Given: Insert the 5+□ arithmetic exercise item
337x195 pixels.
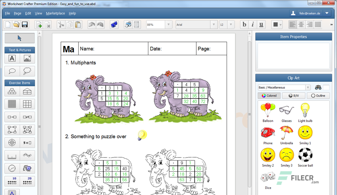Looking at the screenshot, I should pos(27,143).
